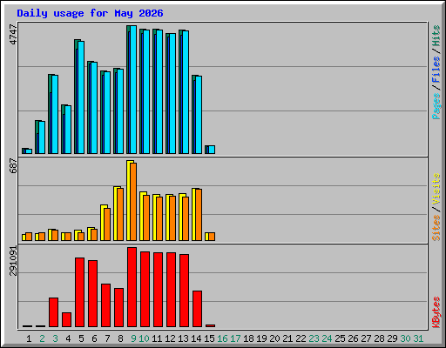Click day 25 on the x-axis

pyautogui.click(x=340, y=338)
